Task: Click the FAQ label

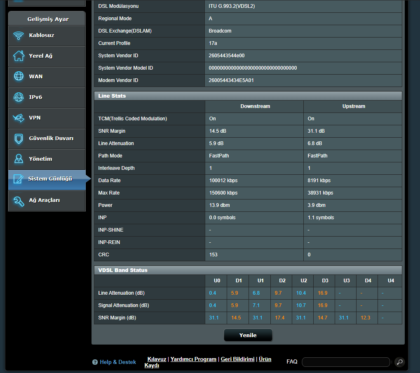Action: coord(292,362)
